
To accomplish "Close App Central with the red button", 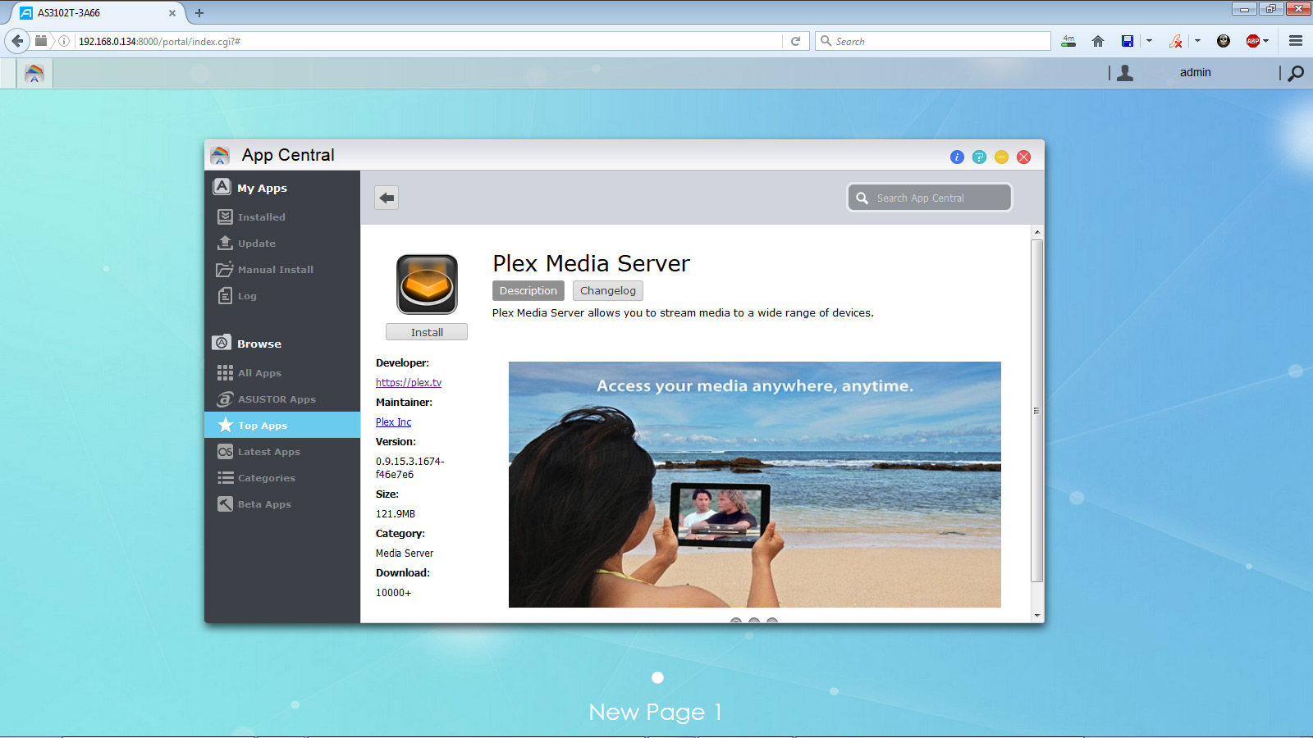I will point(1023,157).
